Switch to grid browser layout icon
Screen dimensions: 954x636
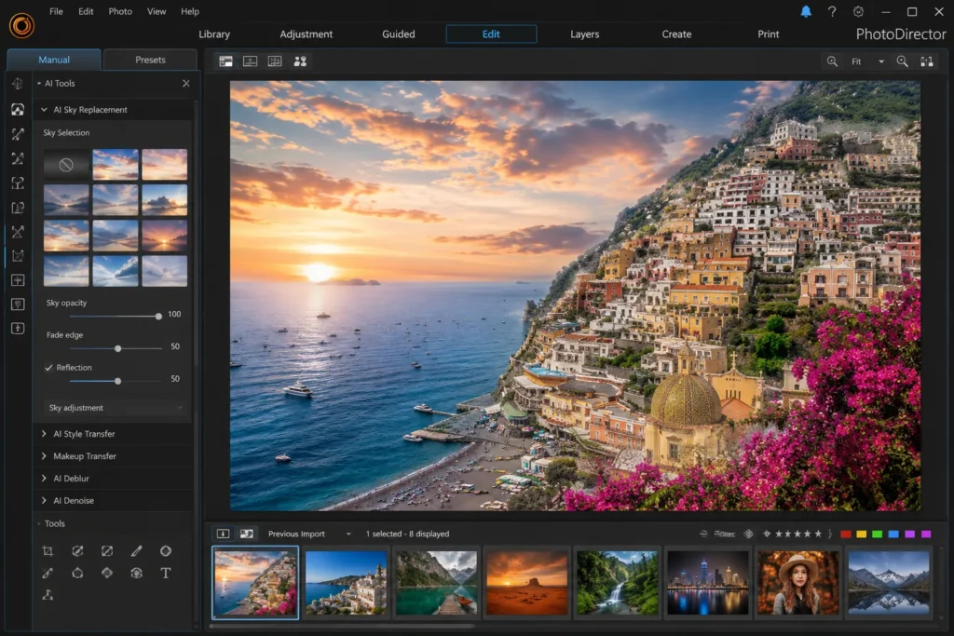[275, 61]
